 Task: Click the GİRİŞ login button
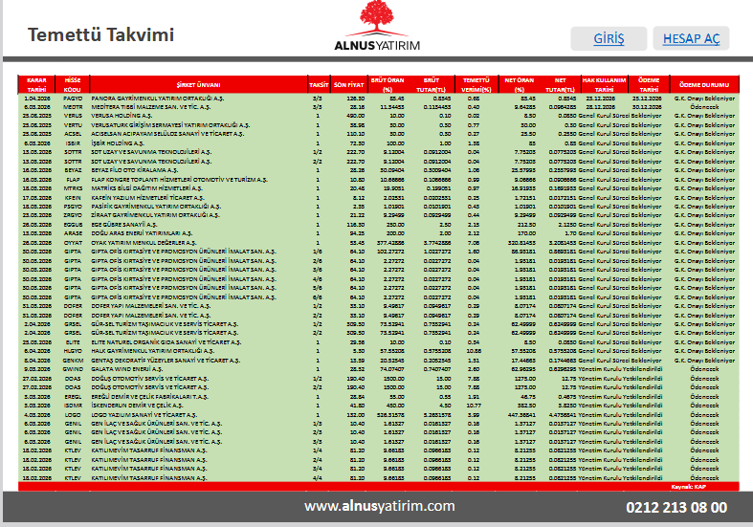pyautogui.click(x=609, y=38)
